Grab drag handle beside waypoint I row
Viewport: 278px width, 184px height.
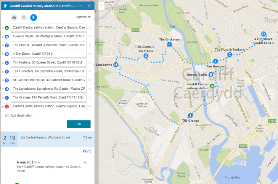coord(3,98)
